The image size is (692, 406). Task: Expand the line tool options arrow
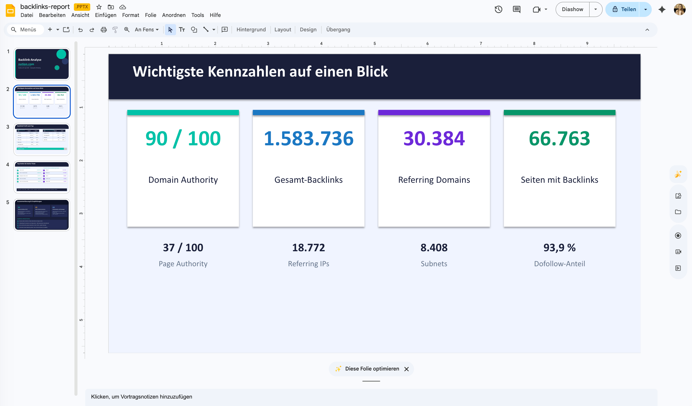(213, 30)
